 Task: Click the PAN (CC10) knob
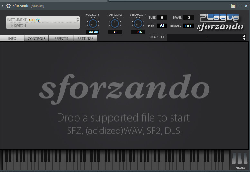click(x=115, y=23)
